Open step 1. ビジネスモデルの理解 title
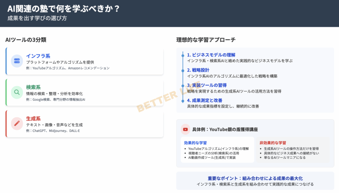The height and width of the screenshot is (193, 339). coord(211,55)
